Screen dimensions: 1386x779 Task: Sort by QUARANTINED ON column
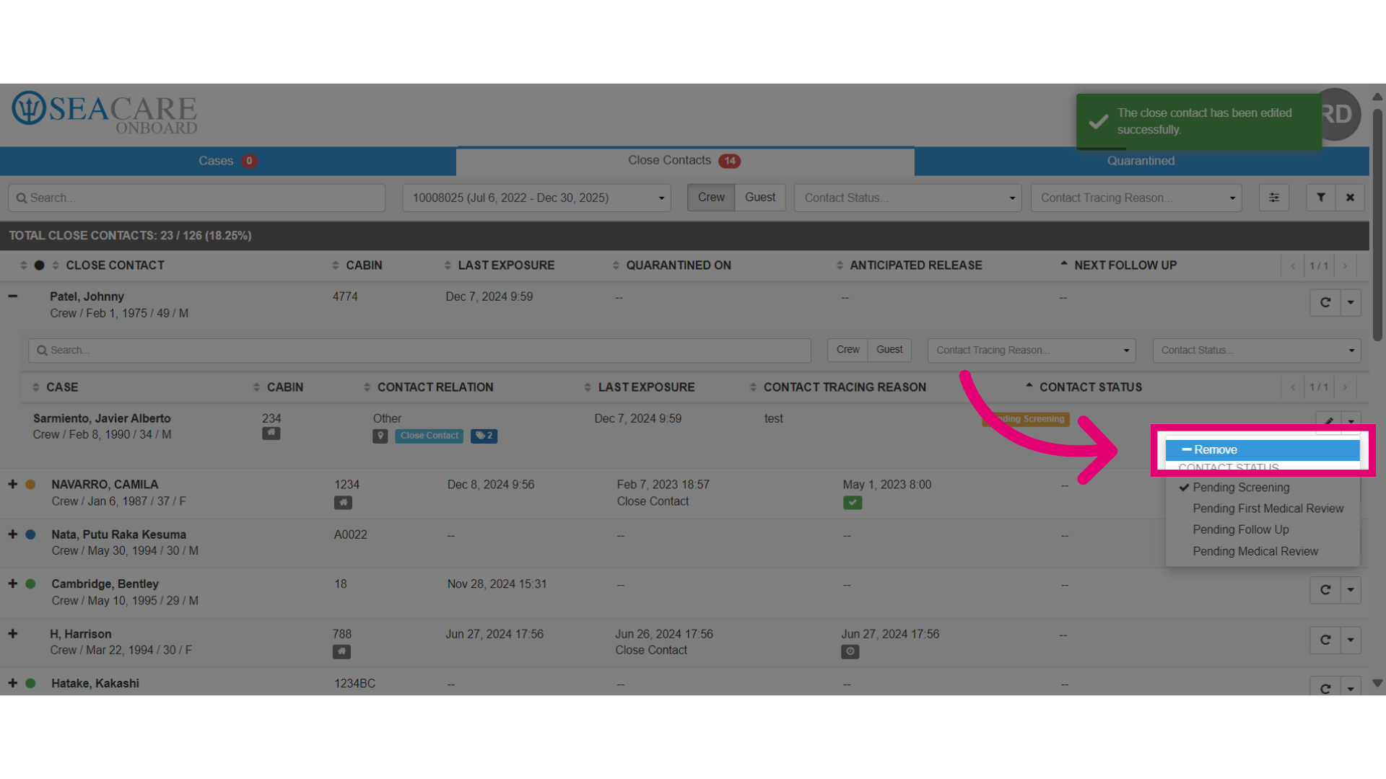coord(671,265)
